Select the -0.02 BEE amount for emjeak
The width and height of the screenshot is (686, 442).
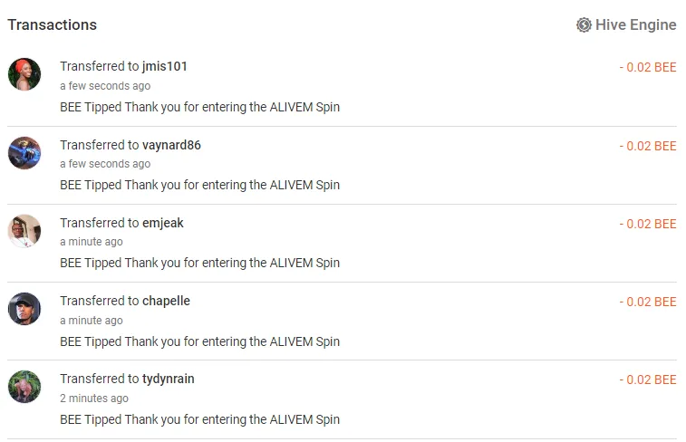coord(648,224)
